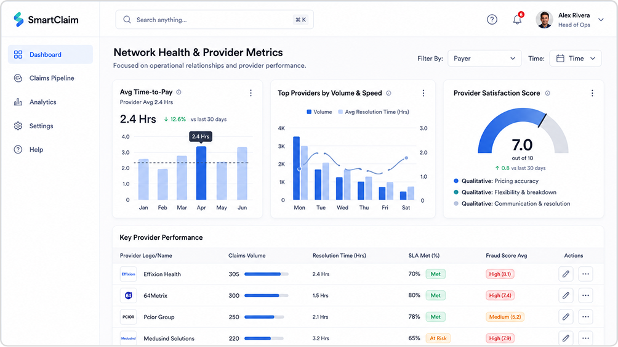Open the Time range dropdown
Screen dimensions: 618x347
576,59
